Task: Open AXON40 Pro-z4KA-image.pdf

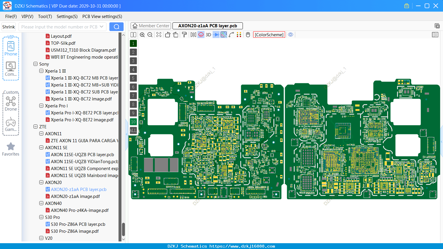Action: pyautogui.click(x=80, y=210)
